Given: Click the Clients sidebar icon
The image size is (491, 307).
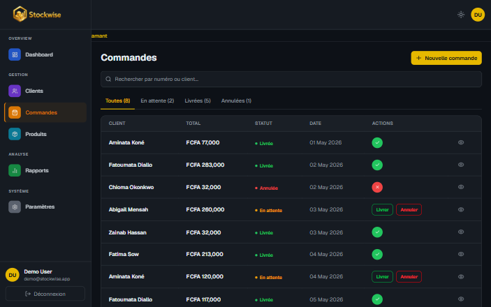Looking at the screenshot, I should click(15, 91).
